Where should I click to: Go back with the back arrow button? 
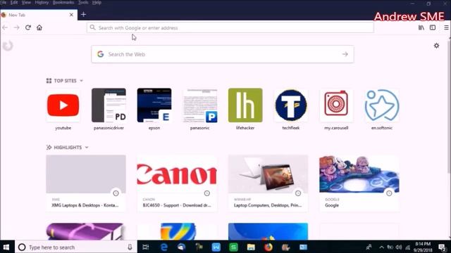[x=5, y=27]
